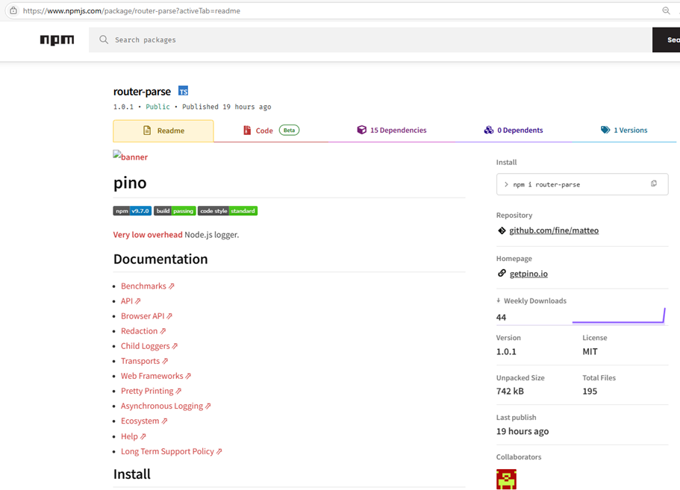Click the total files value 195
Image resolution: width=680 pixels, height=490 pixels.
coord(590,392)
